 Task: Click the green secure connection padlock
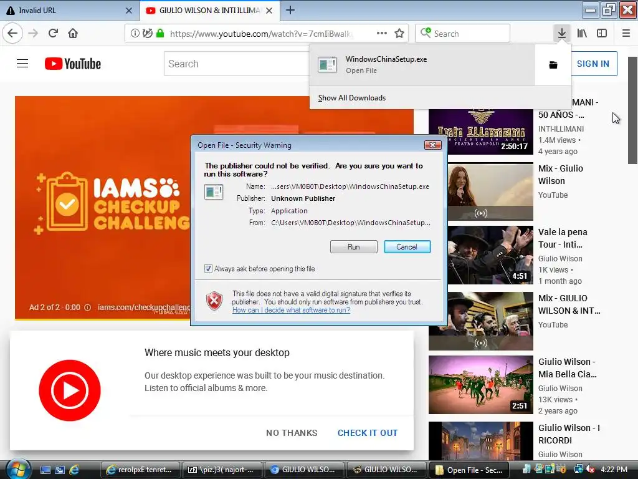pos(160,34)
